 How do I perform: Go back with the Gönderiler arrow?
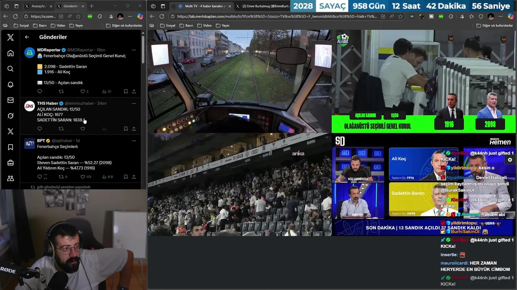[27, 37]
